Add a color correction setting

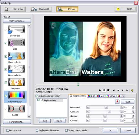(x=45, y=121)
